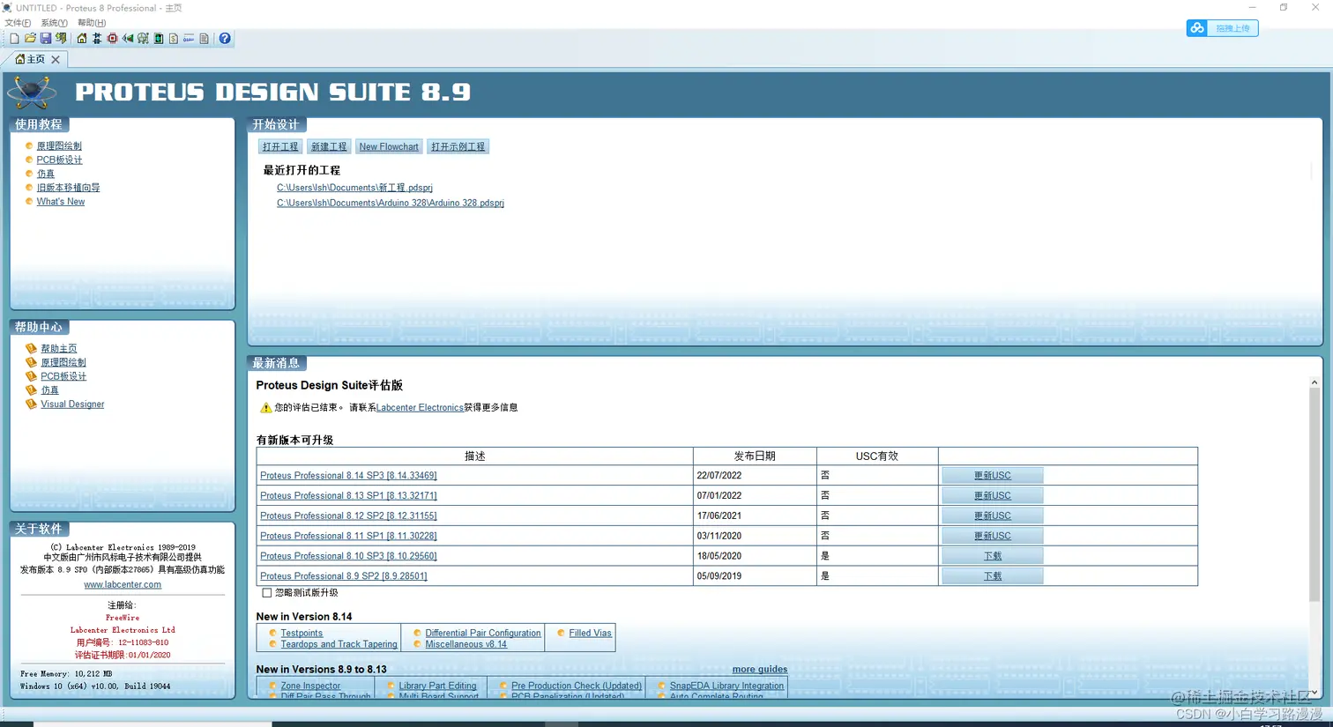Viewport: 1333px width, 727px height.
Task: Open the Miscellaneous v8.14 link
Action: (465, 644)
